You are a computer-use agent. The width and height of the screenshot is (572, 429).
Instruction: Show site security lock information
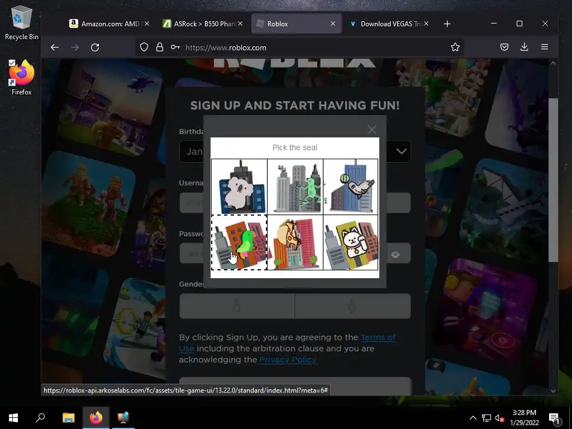(160, 47)
